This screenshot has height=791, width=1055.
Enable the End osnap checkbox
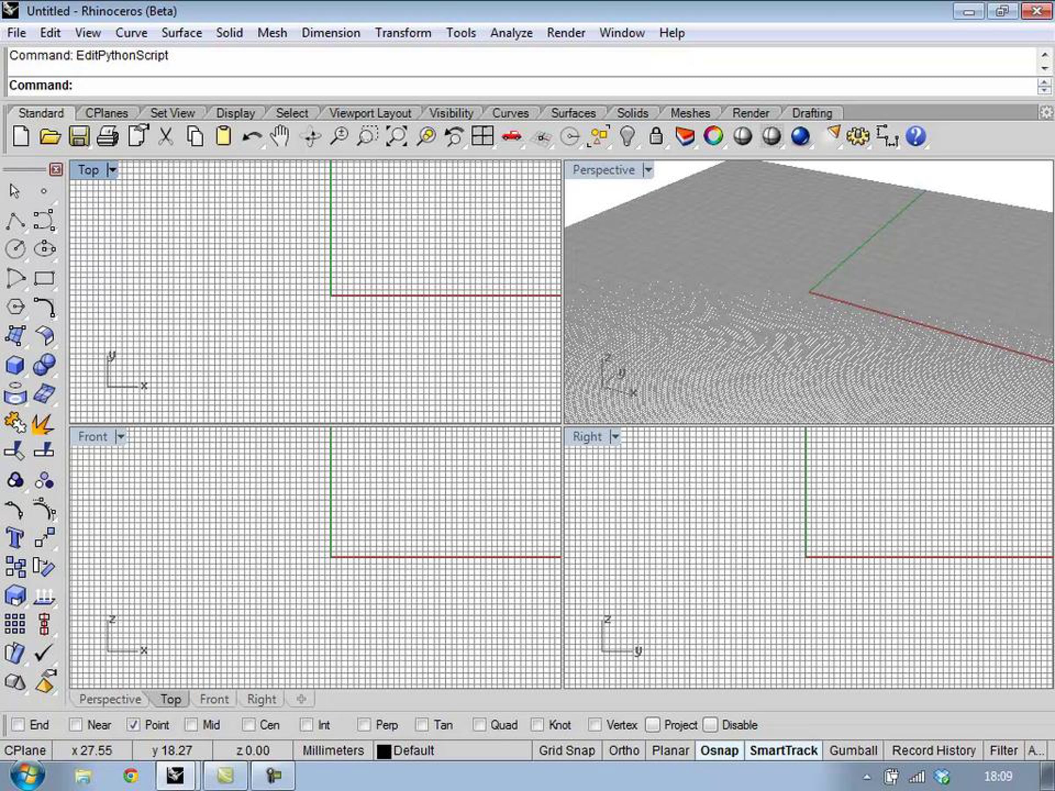[x=18, y=725]
